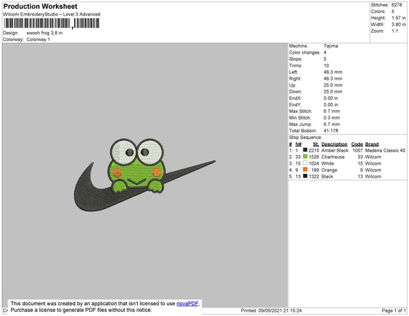The image size is (409, 316).
Task: Click the Machine value 'Tajima'
Action: (x=331, y=46)
